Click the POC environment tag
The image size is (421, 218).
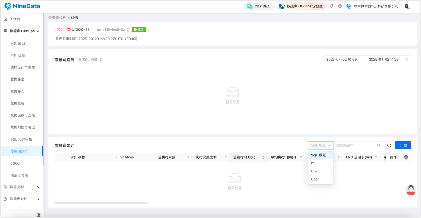[59, 30]
